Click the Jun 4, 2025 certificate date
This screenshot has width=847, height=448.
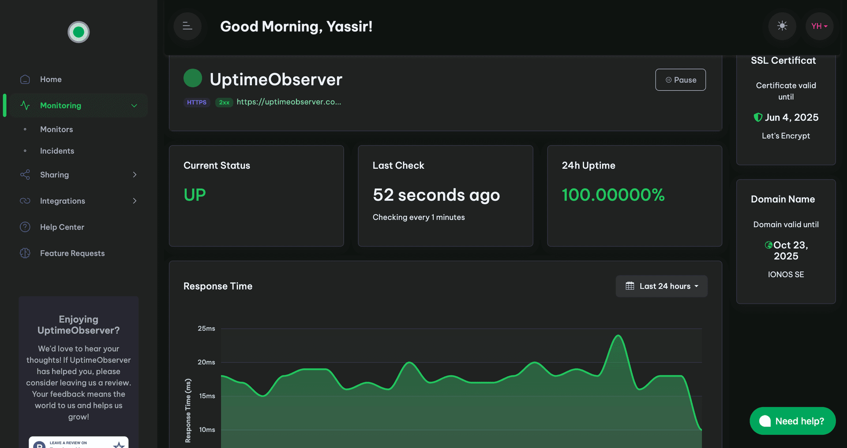coord(791,118)
